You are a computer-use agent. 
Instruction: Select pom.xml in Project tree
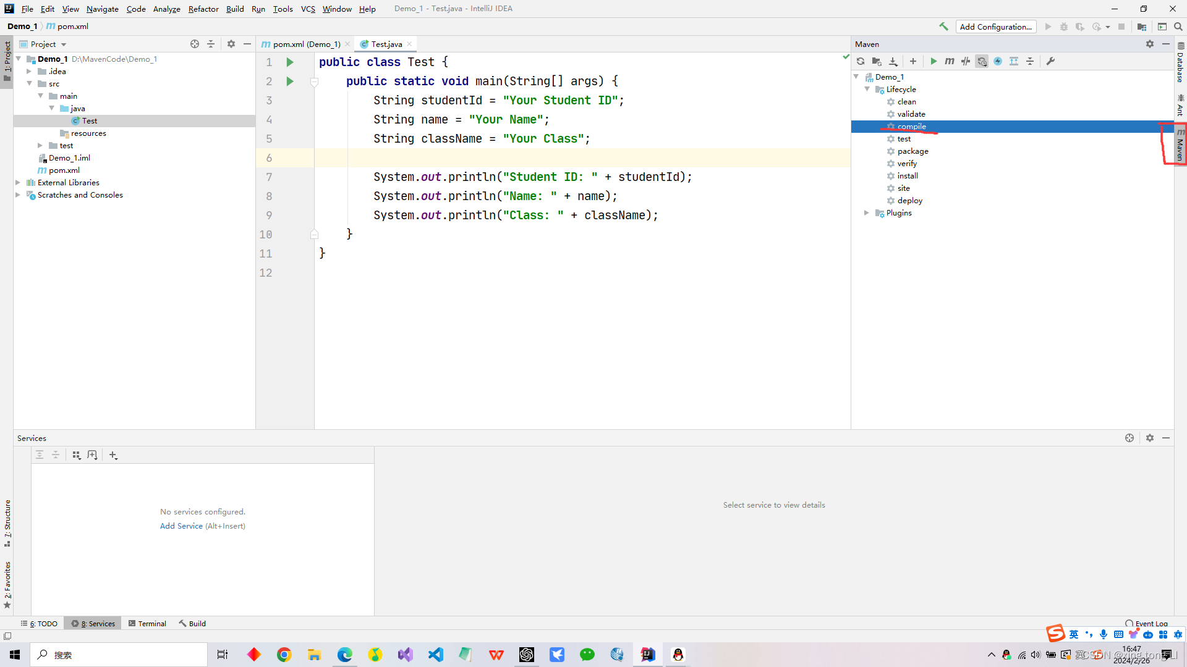[x=64, y=170]
